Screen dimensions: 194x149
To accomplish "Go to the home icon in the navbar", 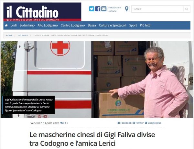I will [x=6, y=25].
